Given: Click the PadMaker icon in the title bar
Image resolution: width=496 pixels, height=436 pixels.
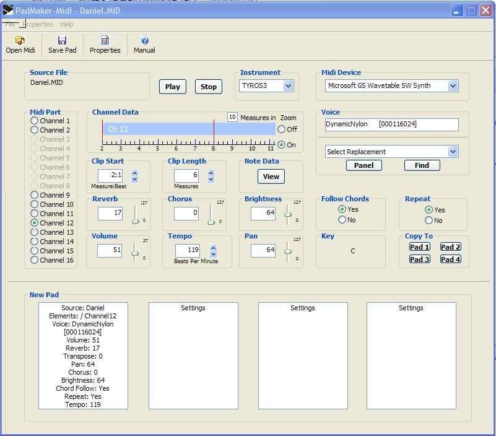Looking at the screenshot, I should click(x=9, y=10).
